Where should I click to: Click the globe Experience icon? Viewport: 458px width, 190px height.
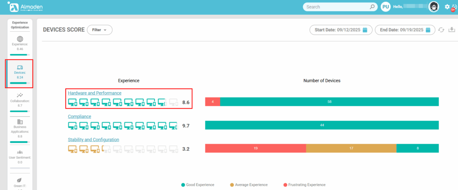[20, 39]
